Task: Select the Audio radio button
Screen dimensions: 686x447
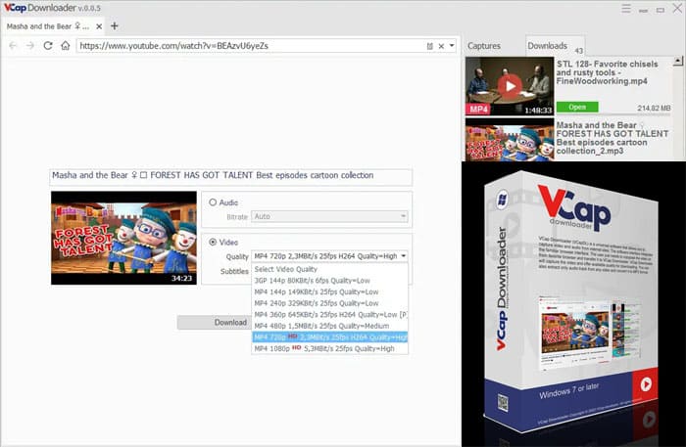Action: [213, 202]
